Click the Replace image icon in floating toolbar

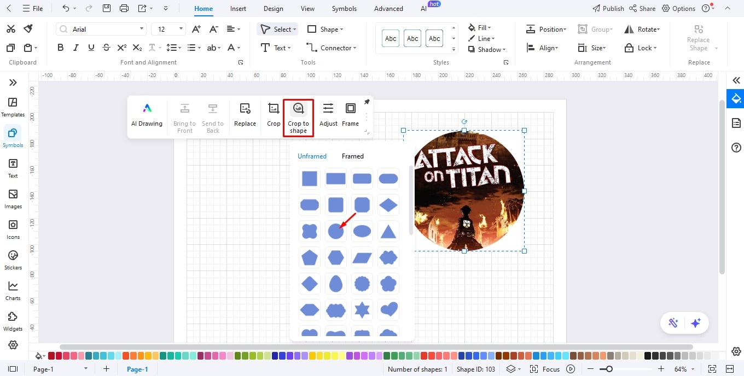[x=245, y=115]
